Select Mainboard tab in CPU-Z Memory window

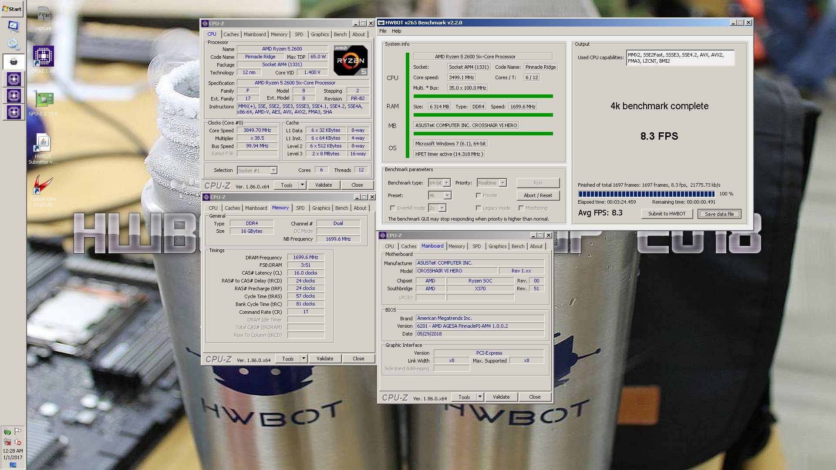click(x=256, y=208)
